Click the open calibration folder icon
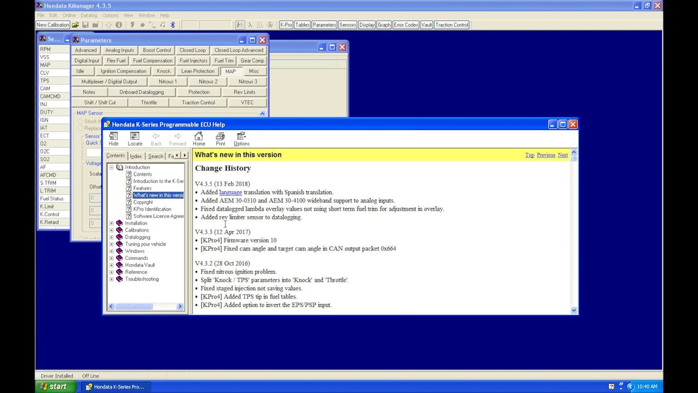 (75, 25)
